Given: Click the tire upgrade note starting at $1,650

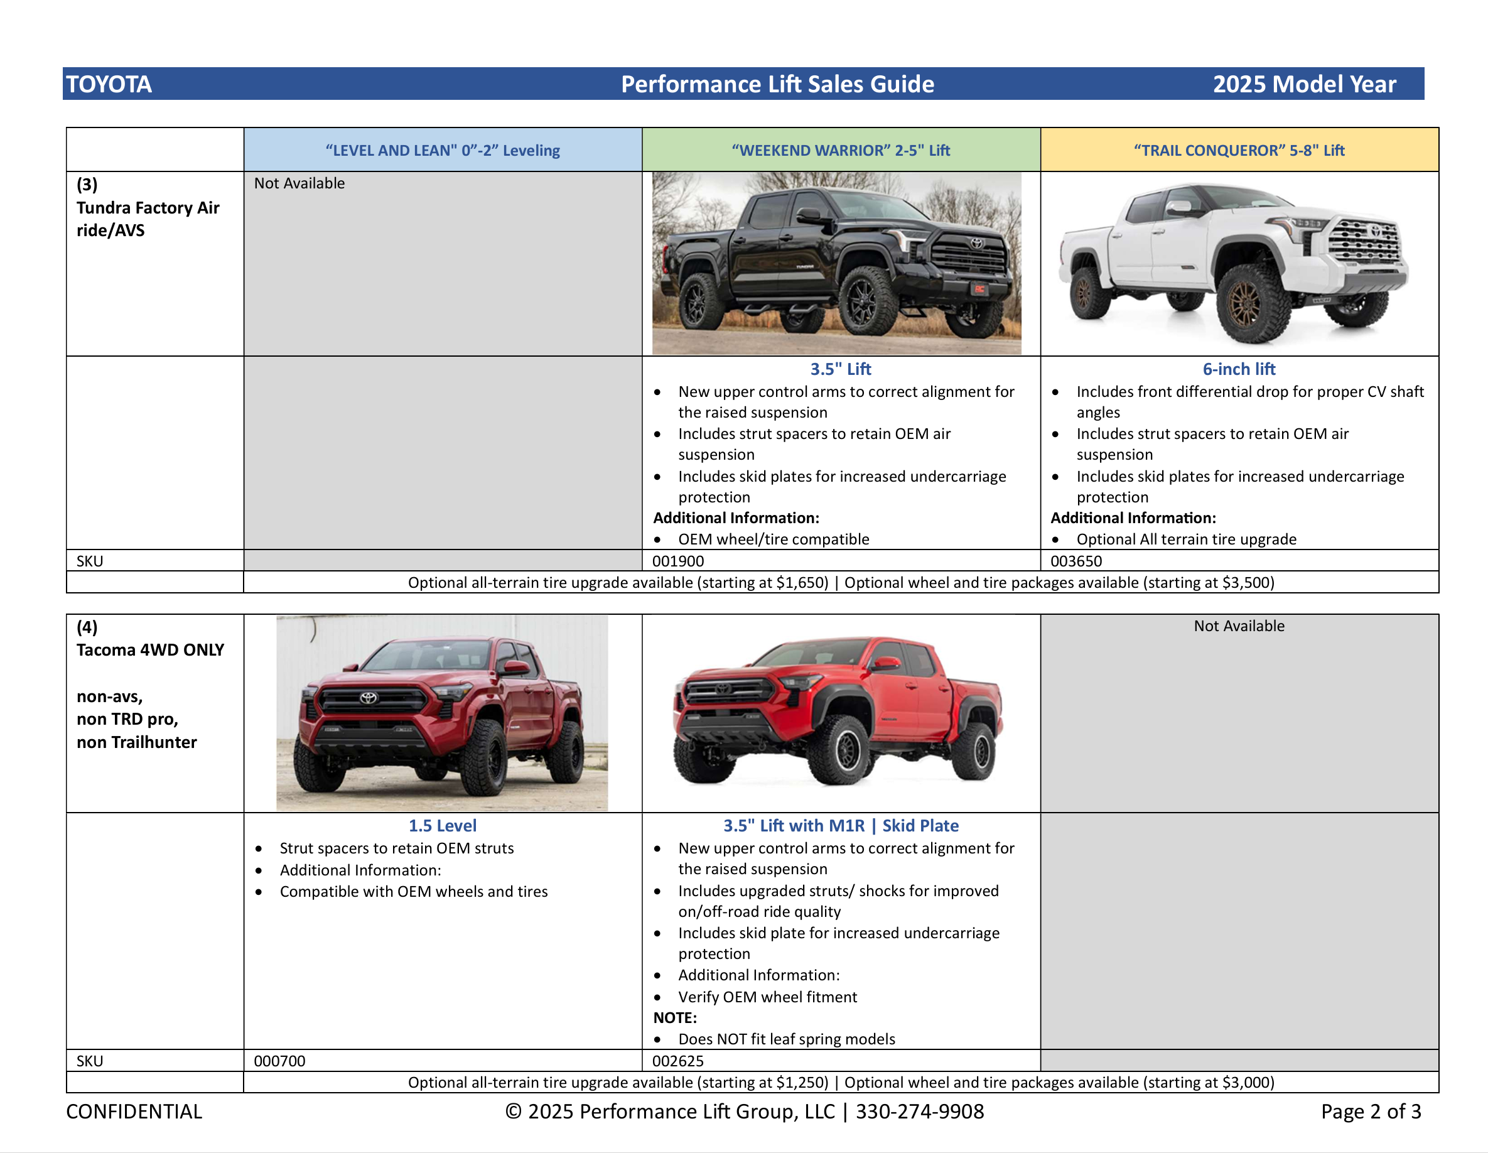Looking at the screenshot, I should click(841, 583).
